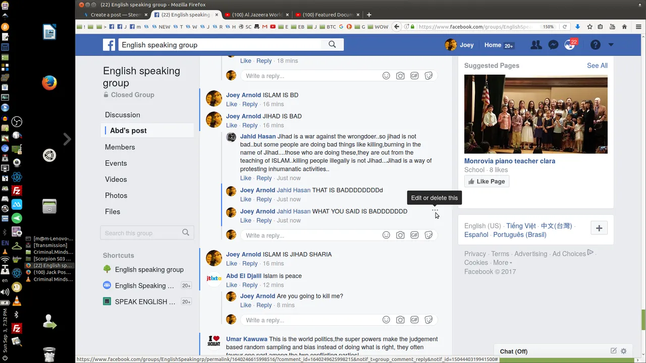This screenshot has width=646, height=363.
Task: Click camera icon in top reply box
Action: coord(400,76)
